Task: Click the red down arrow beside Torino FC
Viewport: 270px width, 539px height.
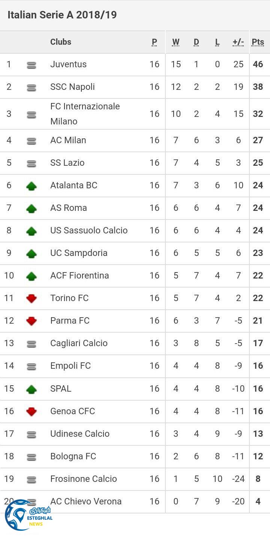Action: tap(31, 298)
